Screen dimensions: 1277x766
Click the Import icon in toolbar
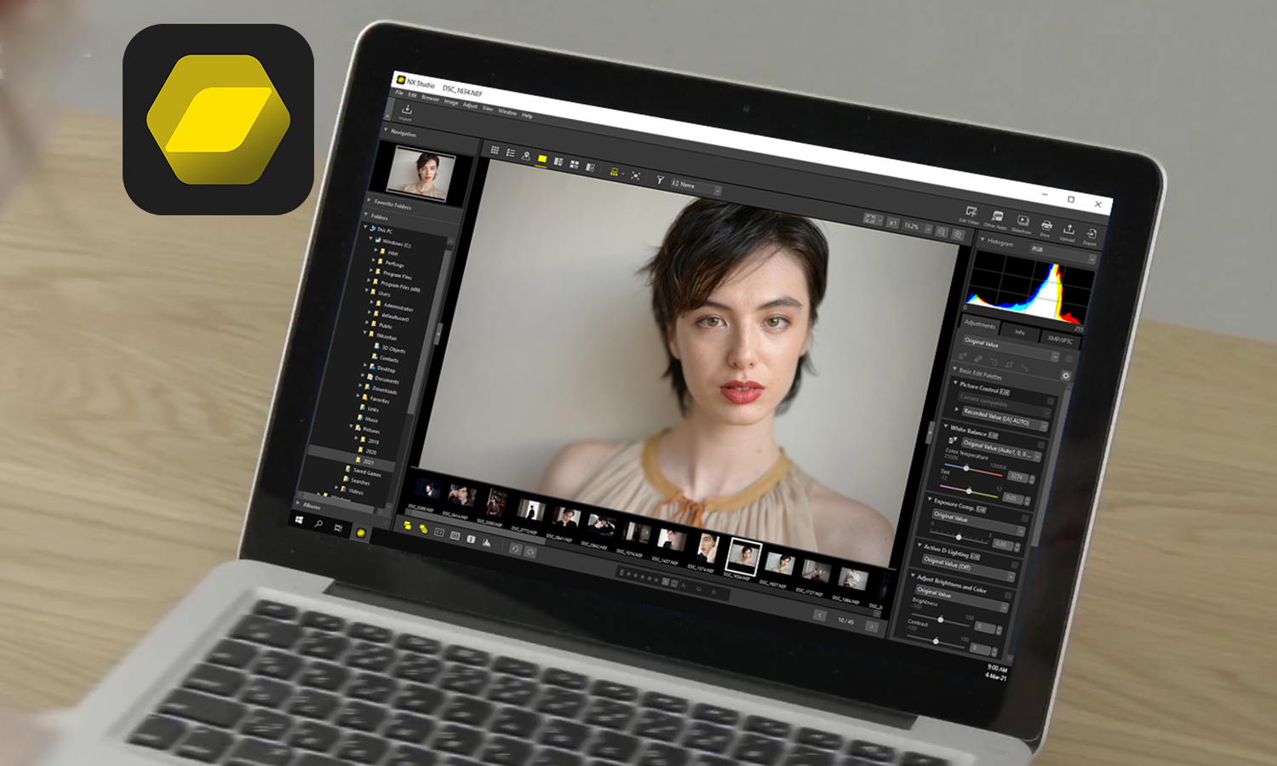pos(407,111)
